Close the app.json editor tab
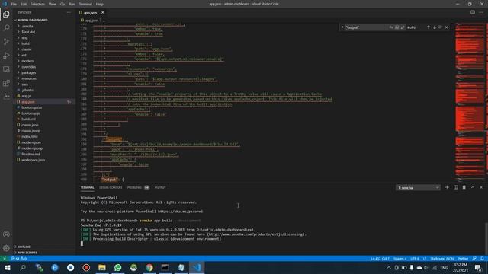 (x=102, y=13)
